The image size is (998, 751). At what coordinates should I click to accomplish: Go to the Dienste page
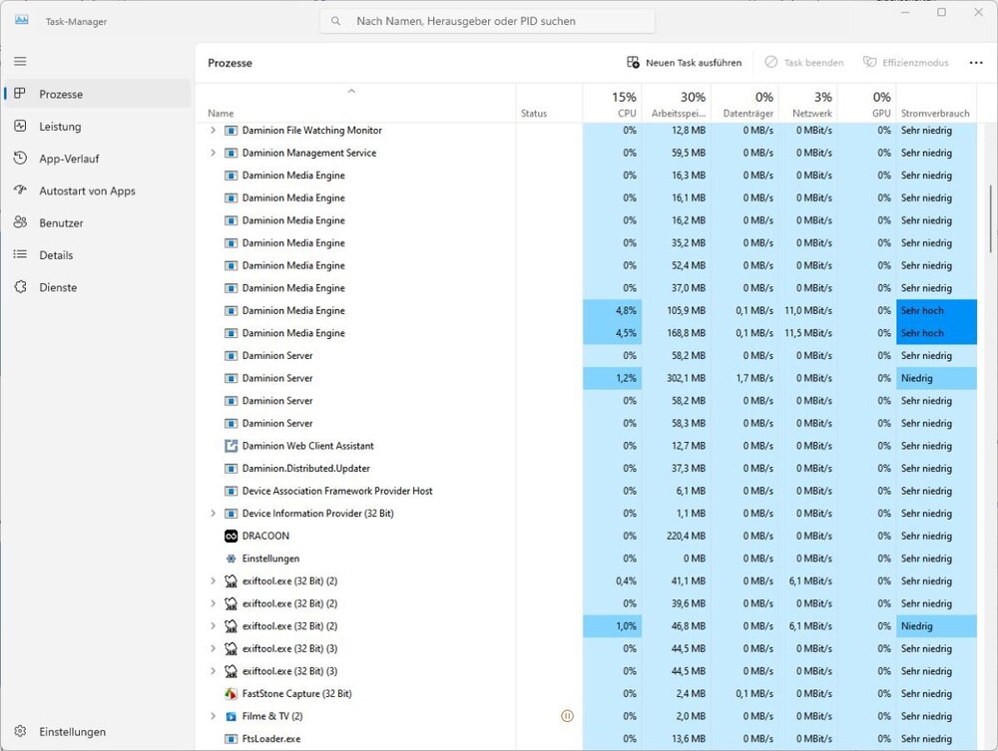click(58, 287)
